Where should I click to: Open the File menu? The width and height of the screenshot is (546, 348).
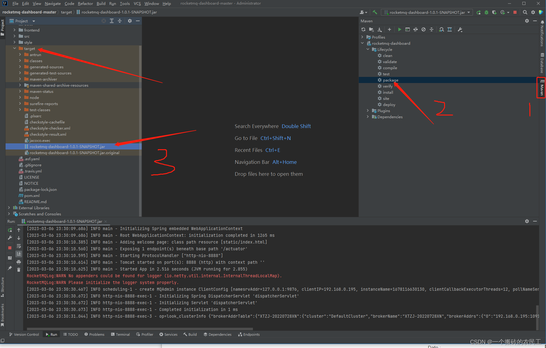click(15, 3)
